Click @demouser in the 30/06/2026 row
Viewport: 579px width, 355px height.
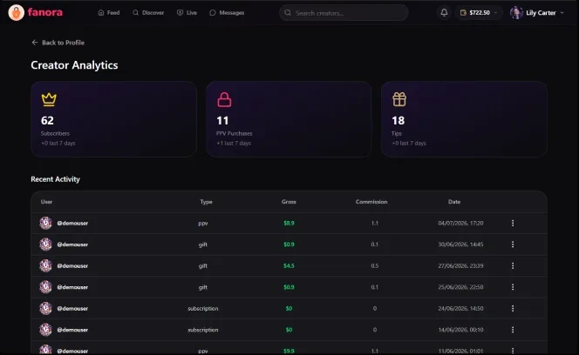72,244
